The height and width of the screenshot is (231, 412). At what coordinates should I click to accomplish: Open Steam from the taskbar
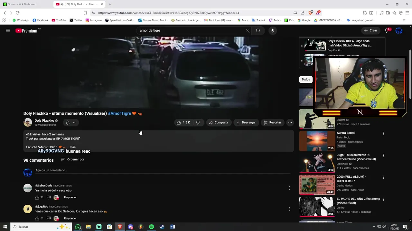(162, 227)
